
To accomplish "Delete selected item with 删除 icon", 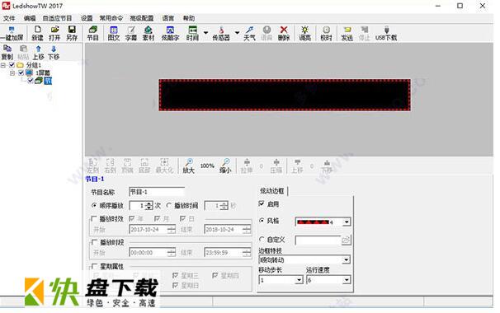I will [284, 34].
